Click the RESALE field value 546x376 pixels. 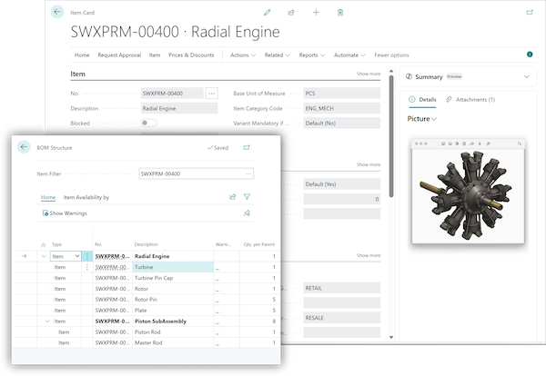pos(342,318)
